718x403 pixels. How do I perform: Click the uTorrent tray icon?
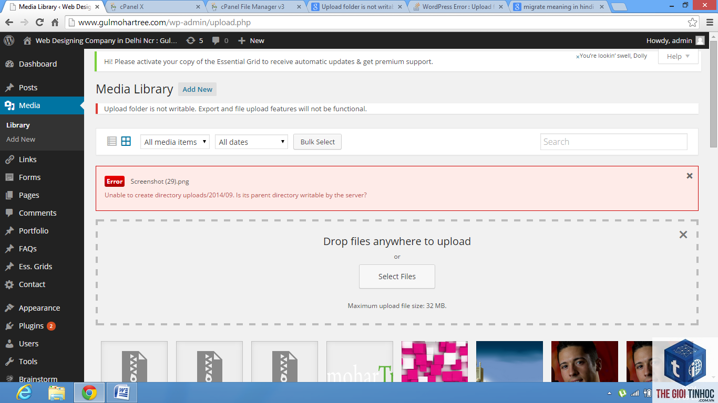pyautogui.click(x=622, y=393)
